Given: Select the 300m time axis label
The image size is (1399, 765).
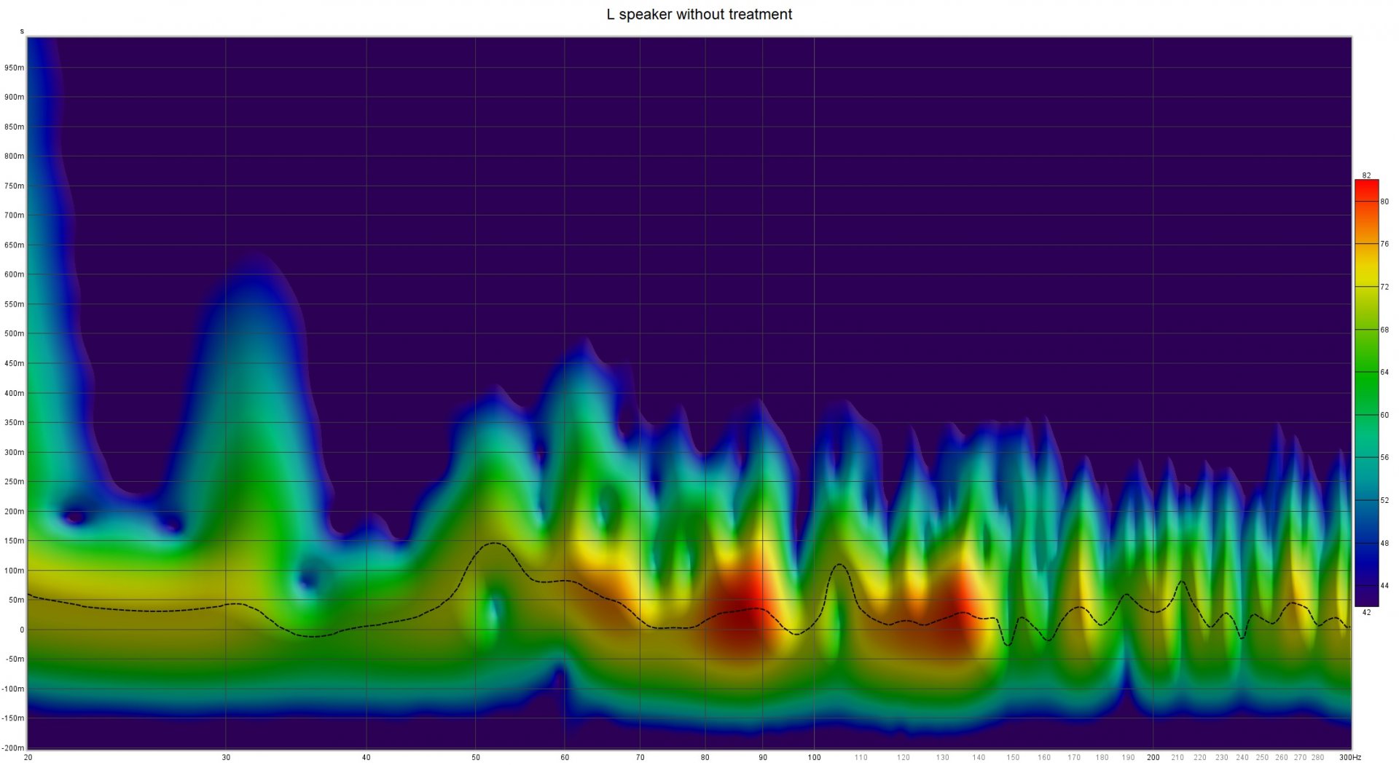Looking at the screenshot, I should click(14, 453).
